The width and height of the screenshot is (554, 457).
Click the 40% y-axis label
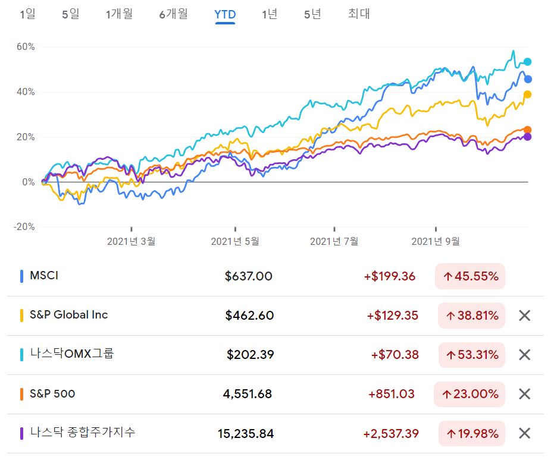pyautogui.click(x=26, y=92)
